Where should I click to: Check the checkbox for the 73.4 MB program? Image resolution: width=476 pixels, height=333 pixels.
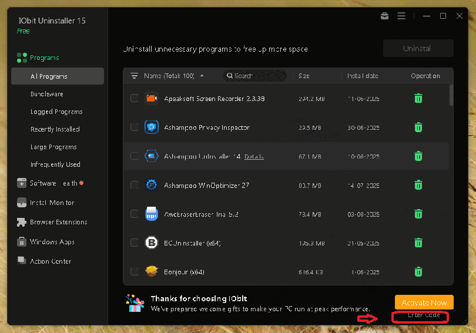tap(134, 214)
